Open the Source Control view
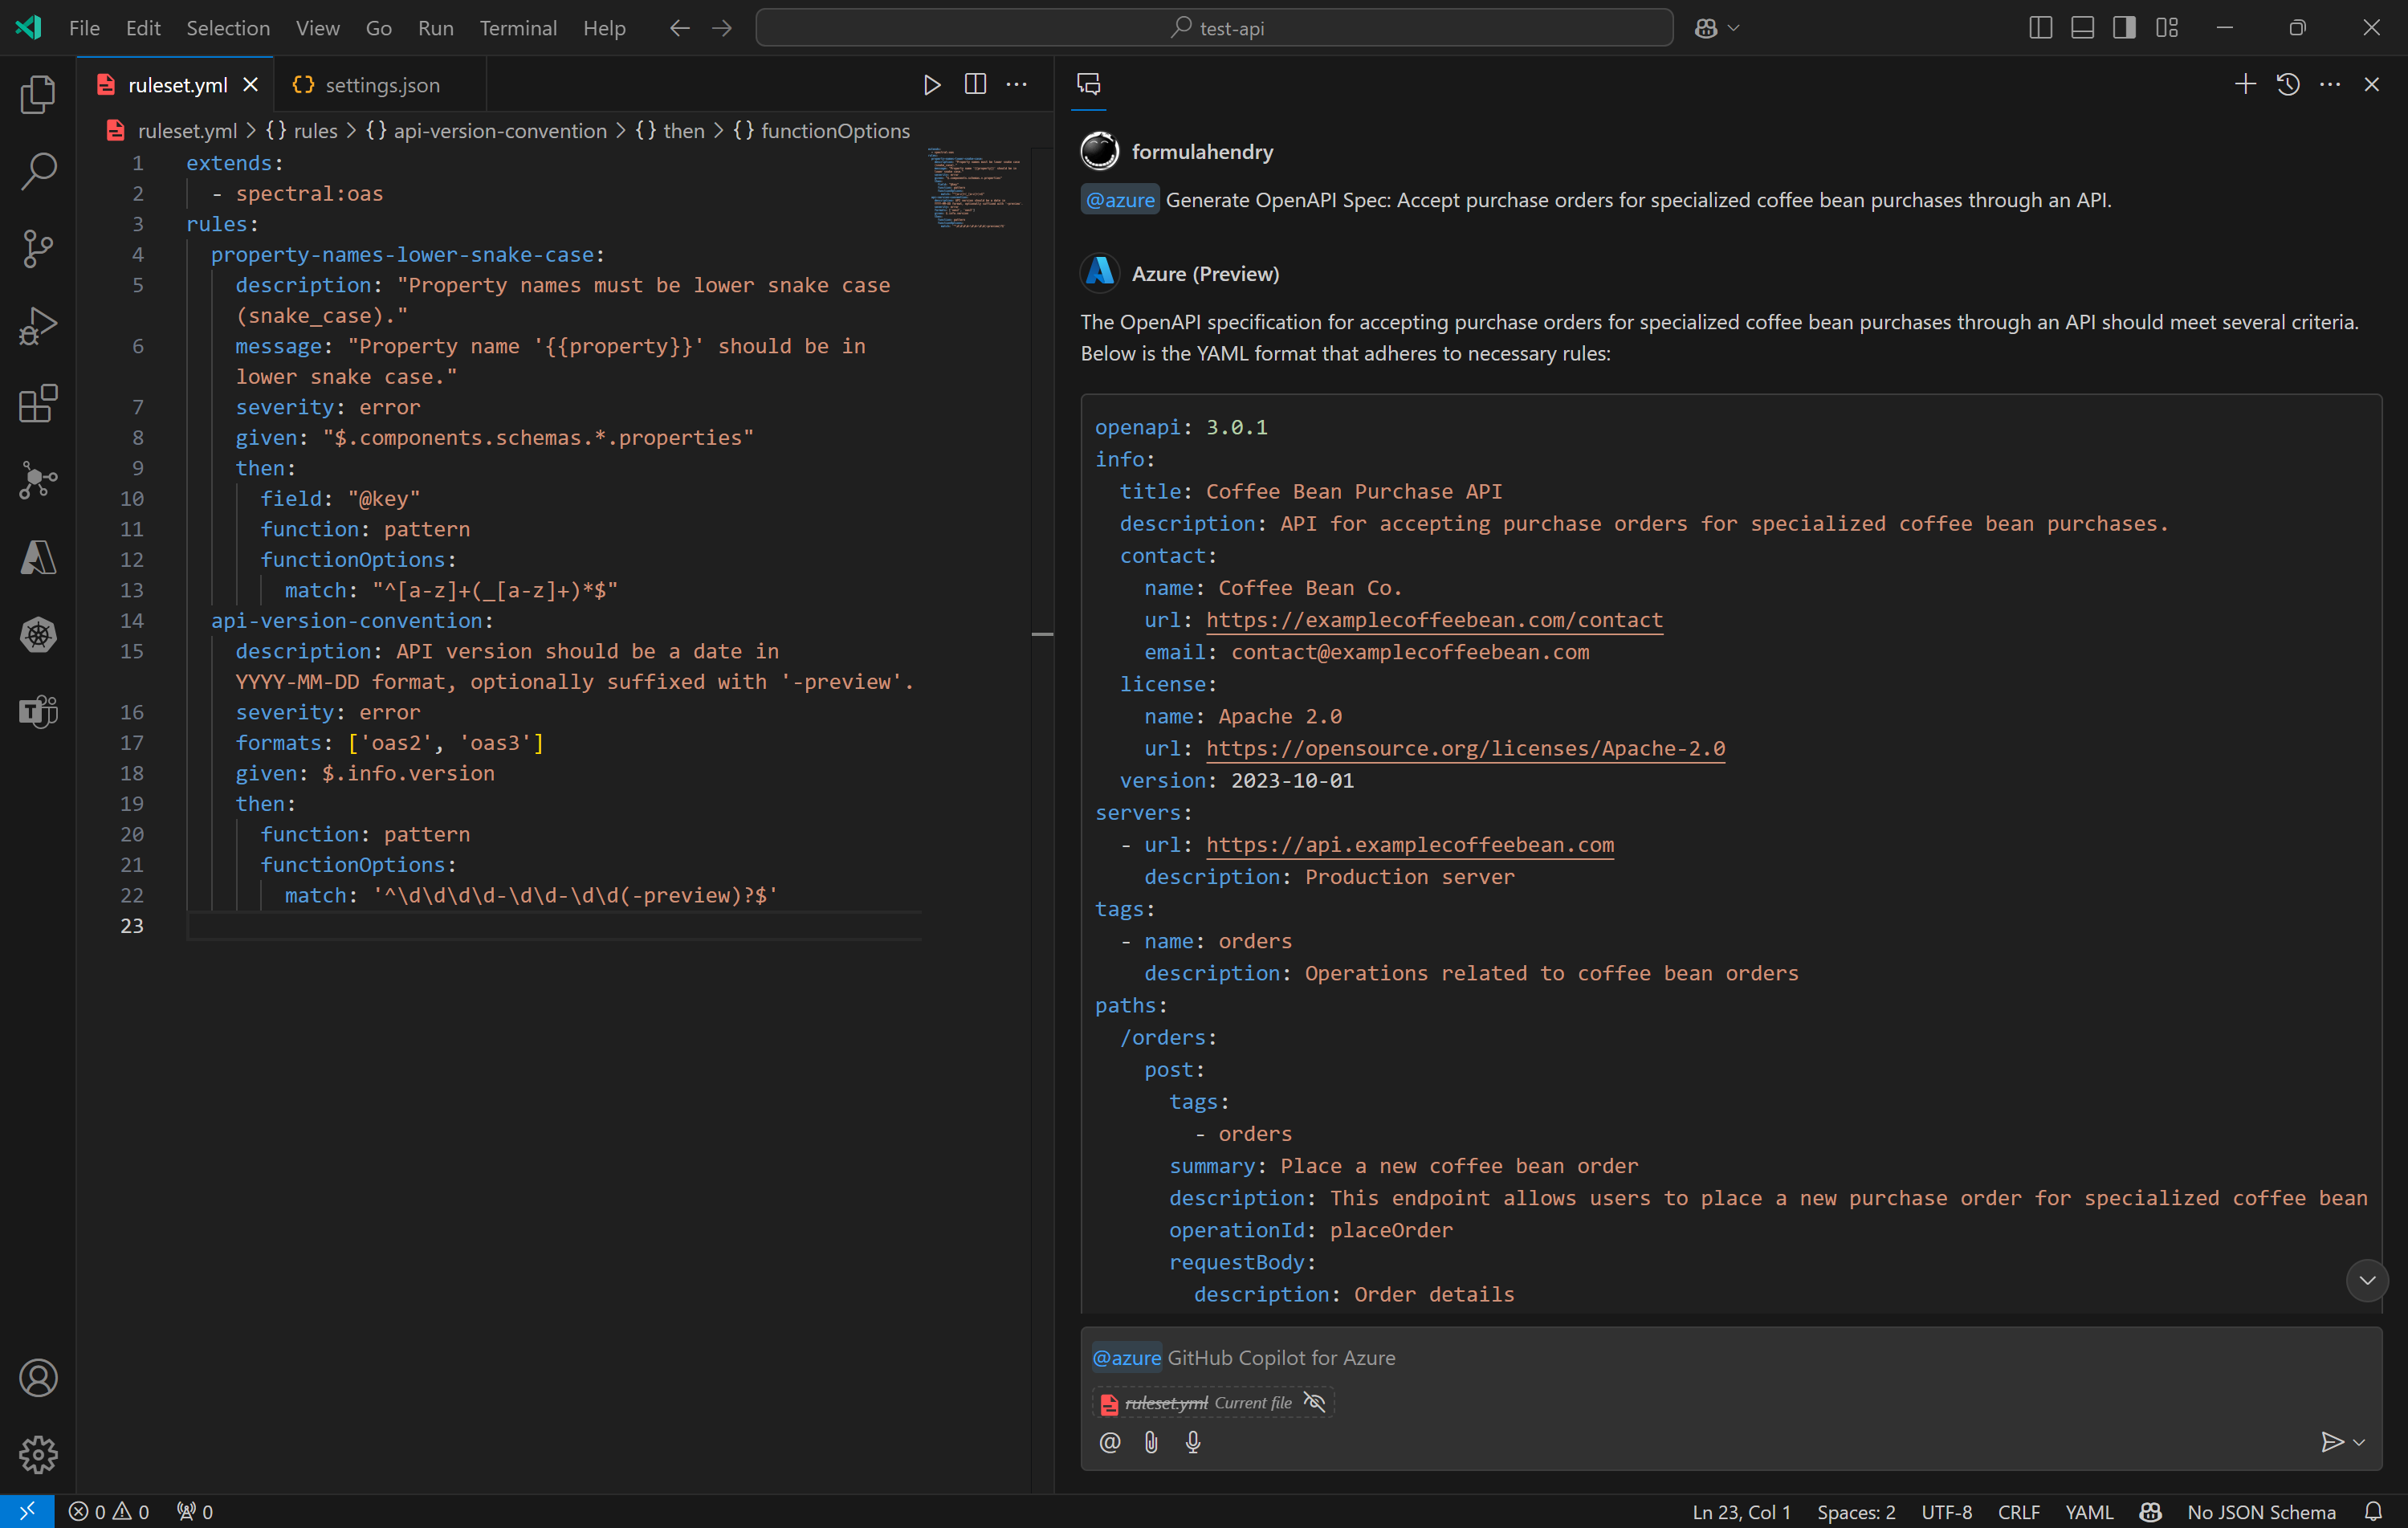Image resolution: width=2408 pixels, height=1528 pixels. point(38,249)
